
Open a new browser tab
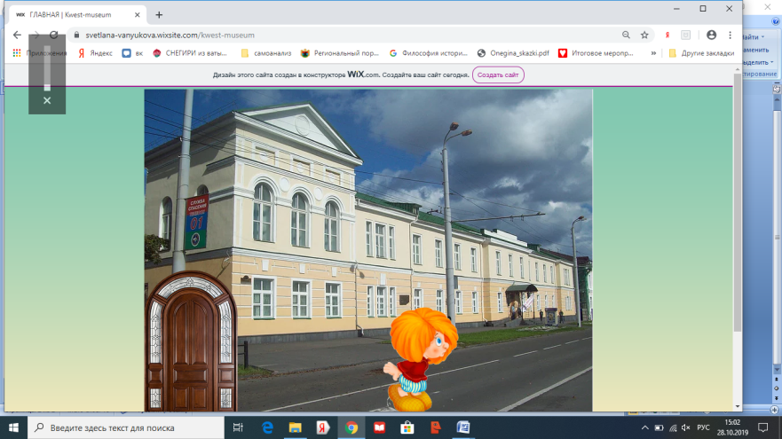pos(159,15)
